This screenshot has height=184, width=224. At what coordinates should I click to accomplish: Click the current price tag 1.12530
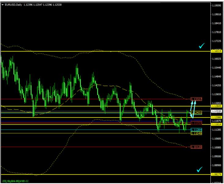217,111
